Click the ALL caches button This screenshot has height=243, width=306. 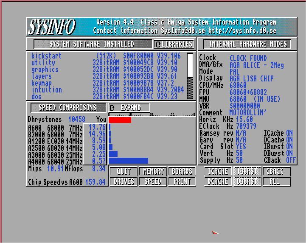click(x=277, y=182)
